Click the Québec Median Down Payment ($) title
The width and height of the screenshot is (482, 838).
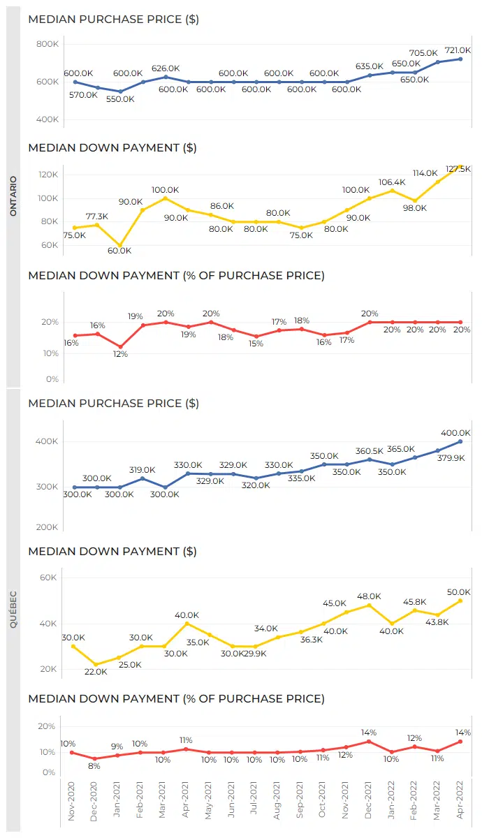(112, 552)
